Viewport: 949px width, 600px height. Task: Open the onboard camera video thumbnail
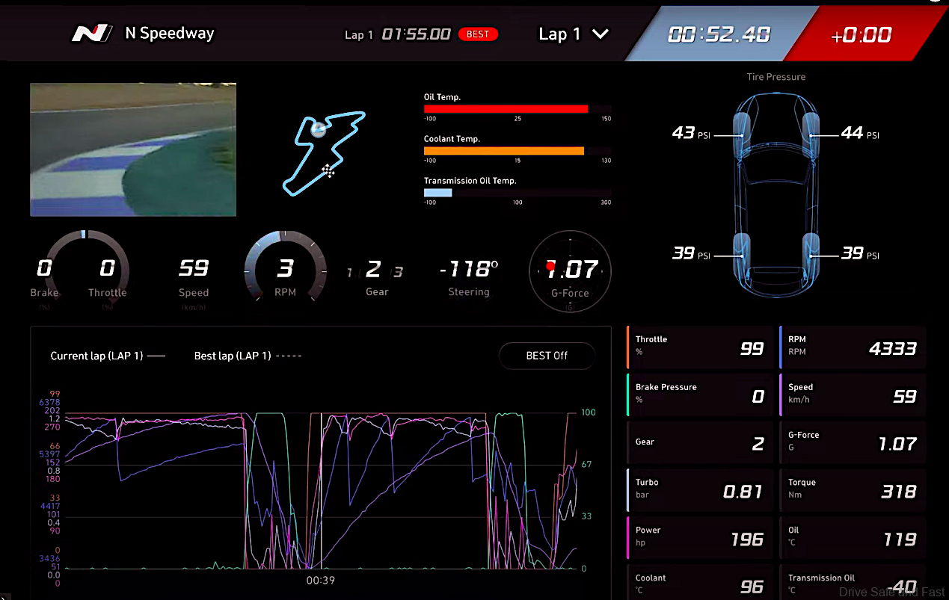click(133, 149)
